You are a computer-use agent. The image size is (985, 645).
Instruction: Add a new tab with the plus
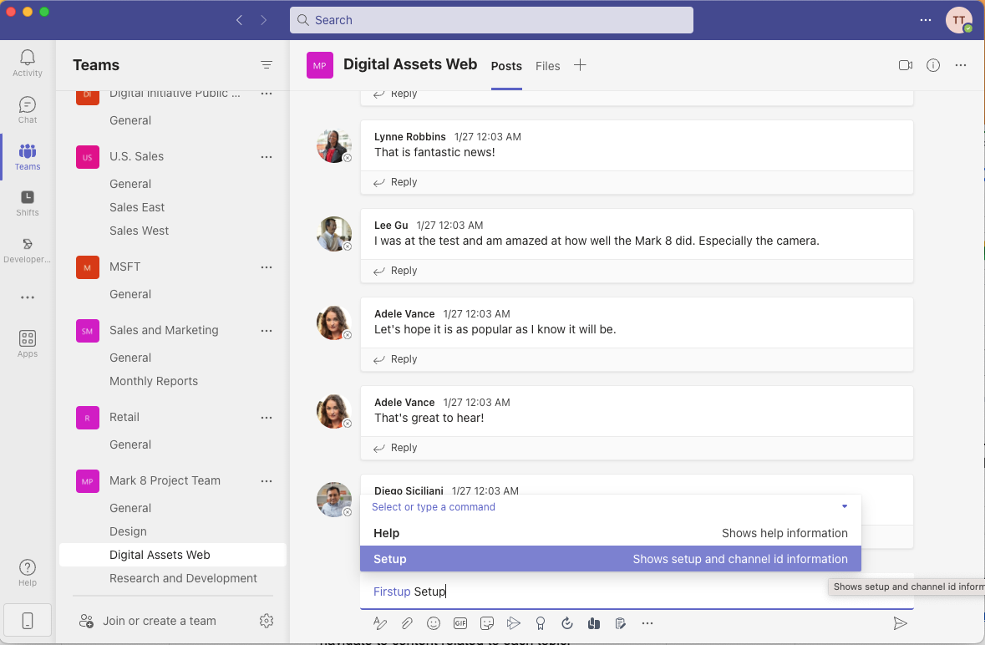click(x=580, y=65)
